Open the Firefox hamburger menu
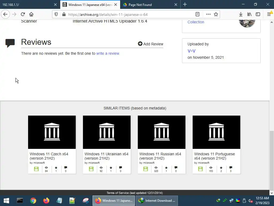274x206 pixels. tap(269, 14)
